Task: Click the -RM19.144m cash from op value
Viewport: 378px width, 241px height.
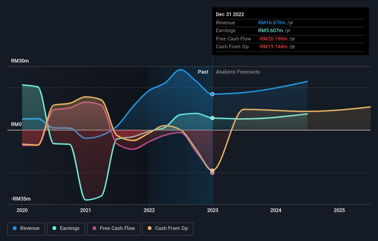Action: click(x=273, y=47)
